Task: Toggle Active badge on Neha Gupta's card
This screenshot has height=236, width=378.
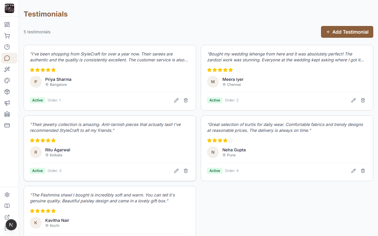Action: (215, 171)
